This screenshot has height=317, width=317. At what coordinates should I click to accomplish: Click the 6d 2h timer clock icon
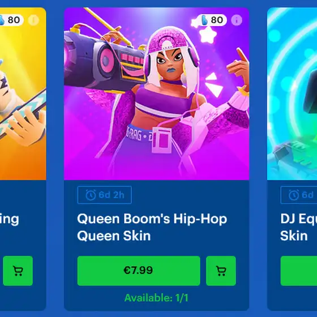91,195
